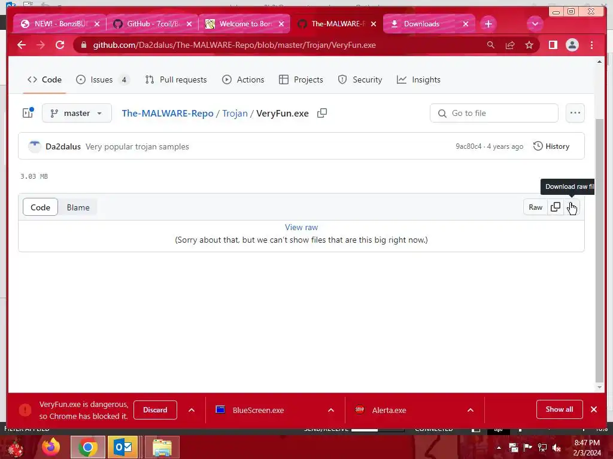Bookmark this page with the star icon
The height and width of the screenshot is (459, 613).
pyautogui.click(x=529, y=45)
